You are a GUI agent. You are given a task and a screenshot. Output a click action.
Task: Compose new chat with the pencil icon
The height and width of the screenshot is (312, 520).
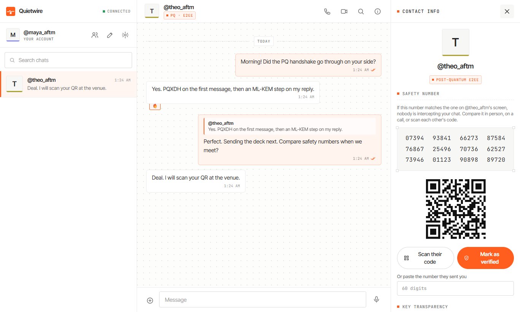coord(110,35)
